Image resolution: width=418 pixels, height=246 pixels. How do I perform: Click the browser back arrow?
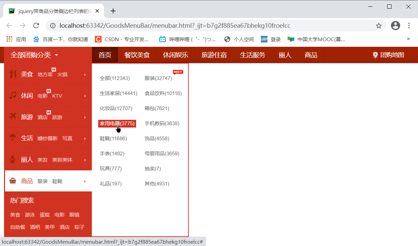(9, 25)
